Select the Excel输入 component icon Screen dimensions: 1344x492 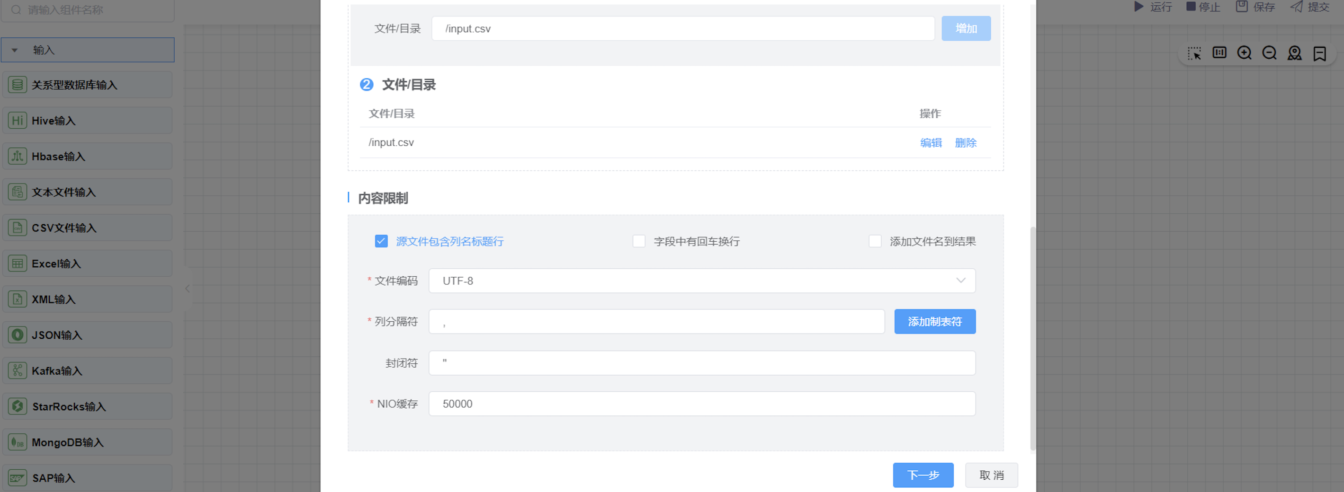[17, 263]
